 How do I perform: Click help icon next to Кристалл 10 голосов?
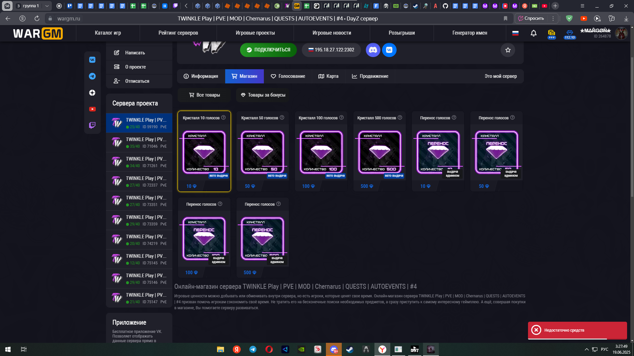coord(224,118)
